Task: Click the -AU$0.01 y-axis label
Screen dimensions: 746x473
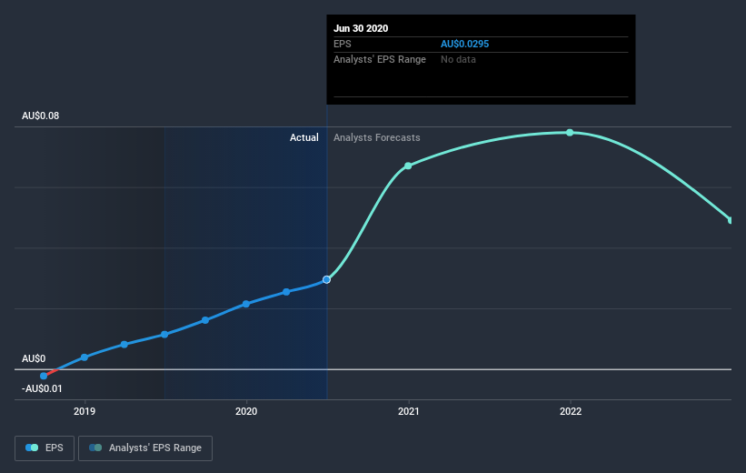Action: pos(42,388)
